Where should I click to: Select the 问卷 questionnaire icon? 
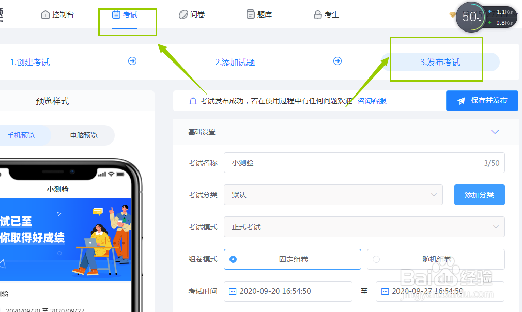click(x=185, y=14)
